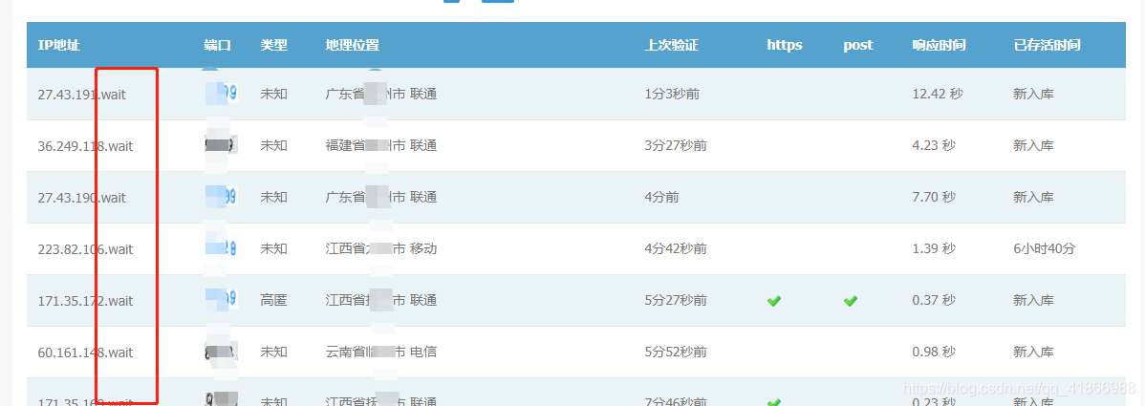Click the 4分42秒前 verification time

click(x=676, y=249)
